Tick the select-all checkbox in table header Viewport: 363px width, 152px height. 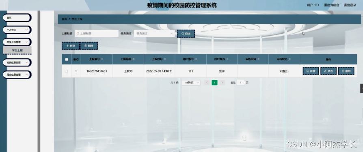click(67, 59)
